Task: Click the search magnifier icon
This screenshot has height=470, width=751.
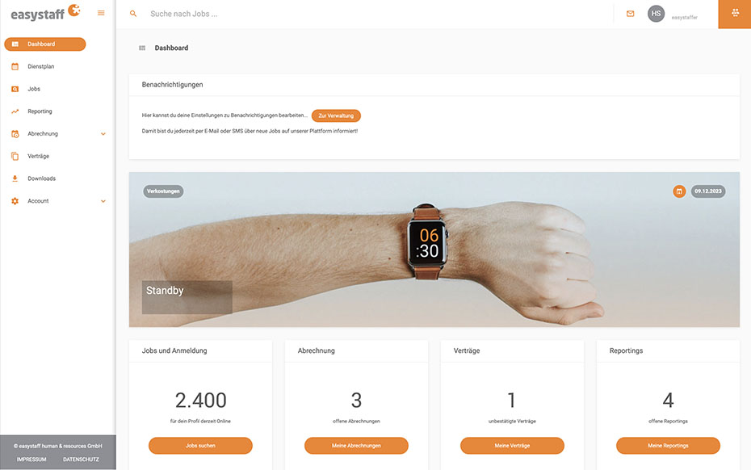Action: (133, 14)
